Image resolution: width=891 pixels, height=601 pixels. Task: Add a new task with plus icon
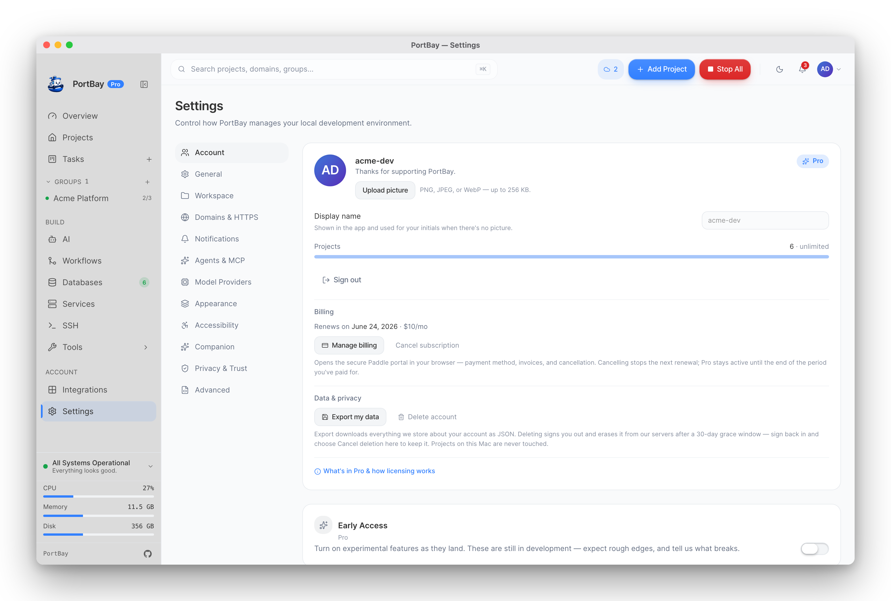pyautogui.click(x=149, y=159)
